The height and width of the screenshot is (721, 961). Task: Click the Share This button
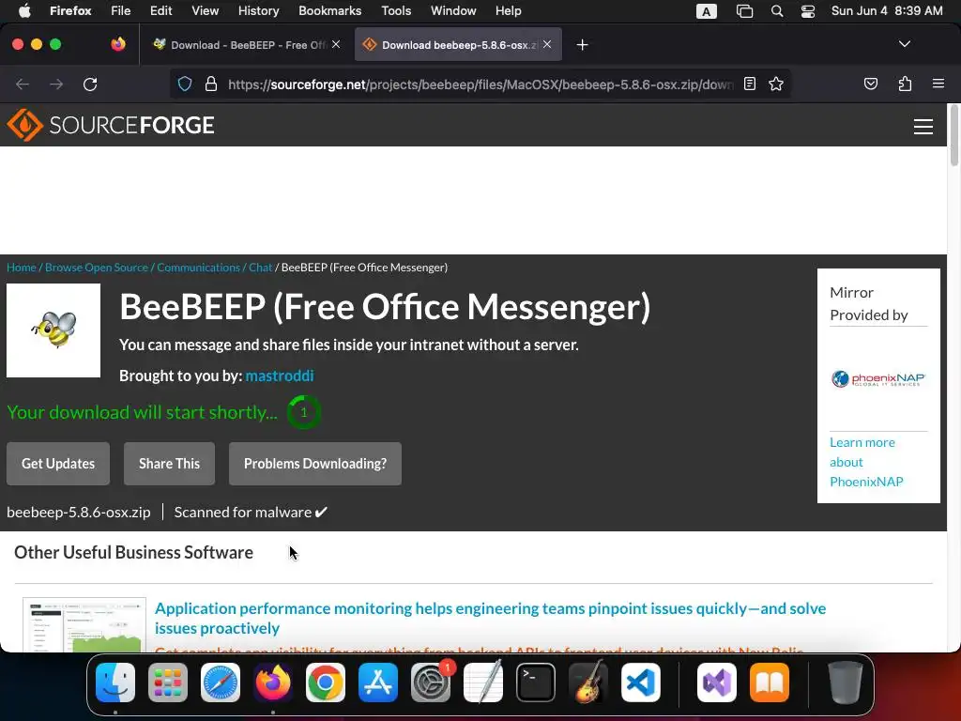tap(169, 464)
